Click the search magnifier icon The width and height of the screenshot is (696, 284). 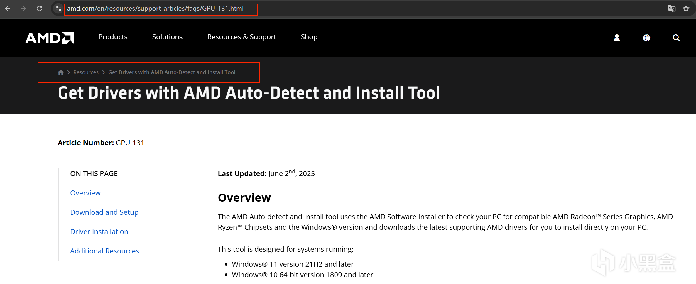(x=676, y=38)
